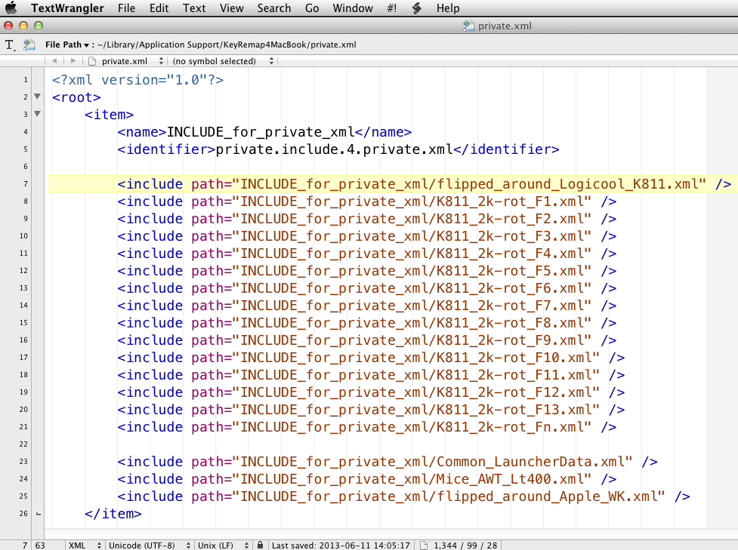Open the Edit menu
This screenshot has width=738, height=550.
pos(159,8)
